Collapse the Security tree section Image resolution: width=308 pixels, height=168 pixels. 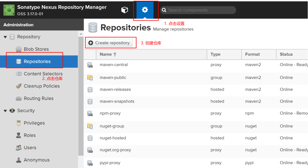(5, 111)
